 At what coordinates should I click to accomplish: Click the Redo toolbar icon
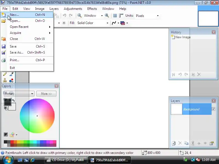click(71, 16)
